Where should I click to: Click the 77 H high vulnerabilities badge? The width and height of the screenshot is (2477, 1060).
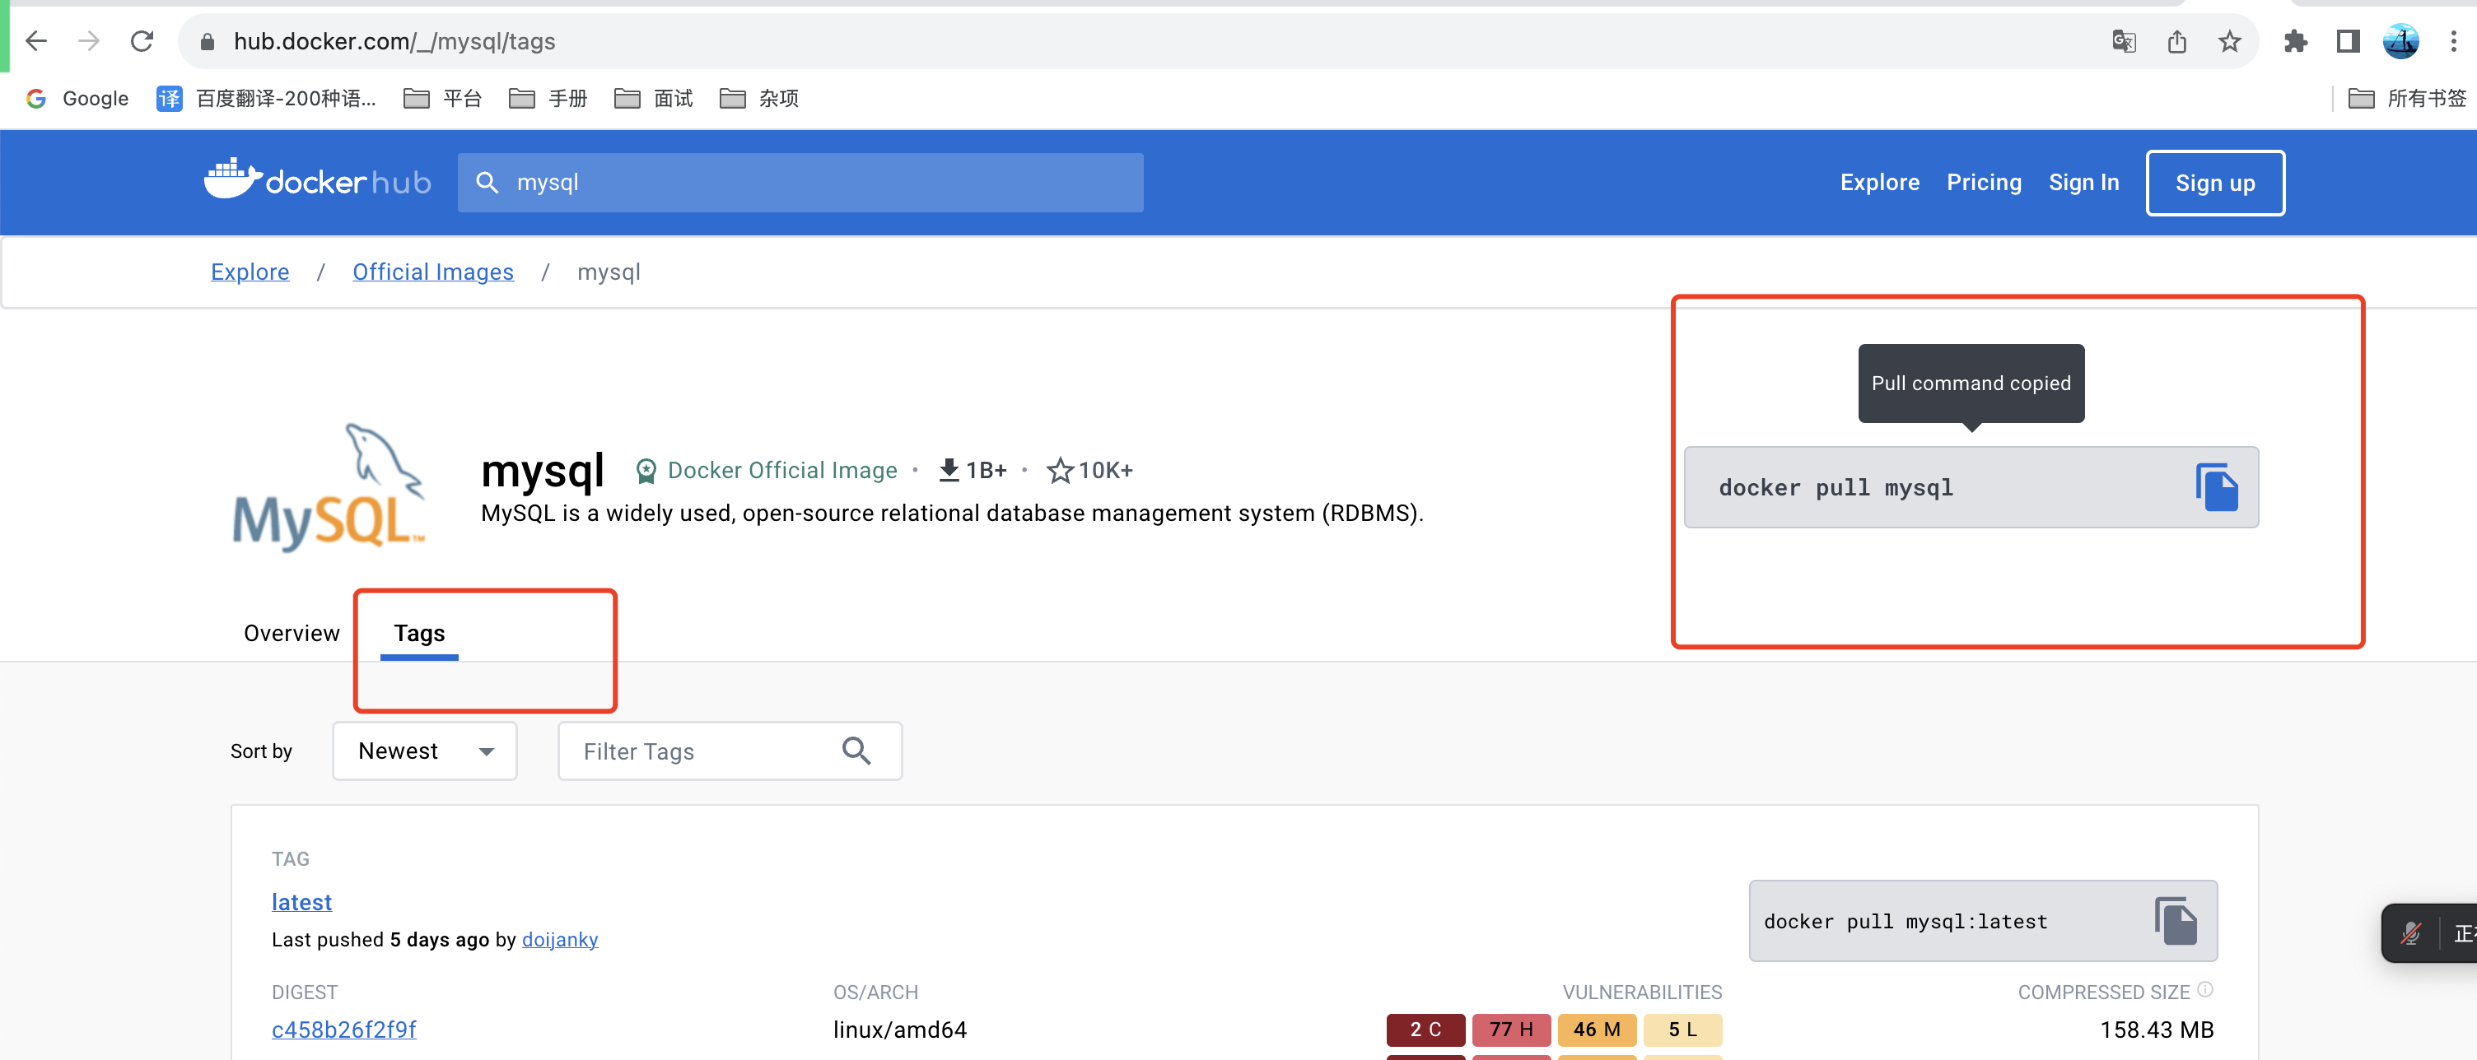[x=1510, y=1030]
